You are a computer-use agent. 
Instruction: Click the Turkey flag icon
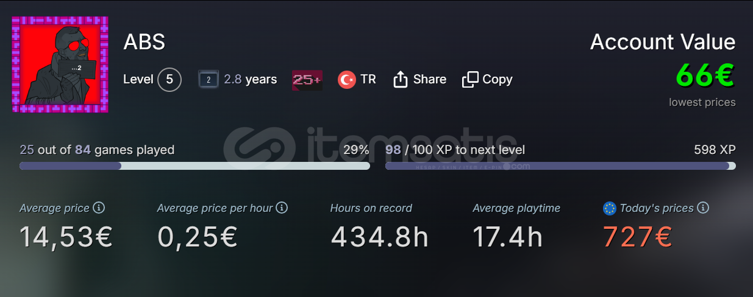(x=347, y=79)
